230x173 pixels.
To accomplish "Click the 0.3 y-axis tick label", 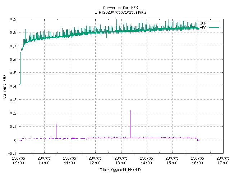I will pos(13,100).
